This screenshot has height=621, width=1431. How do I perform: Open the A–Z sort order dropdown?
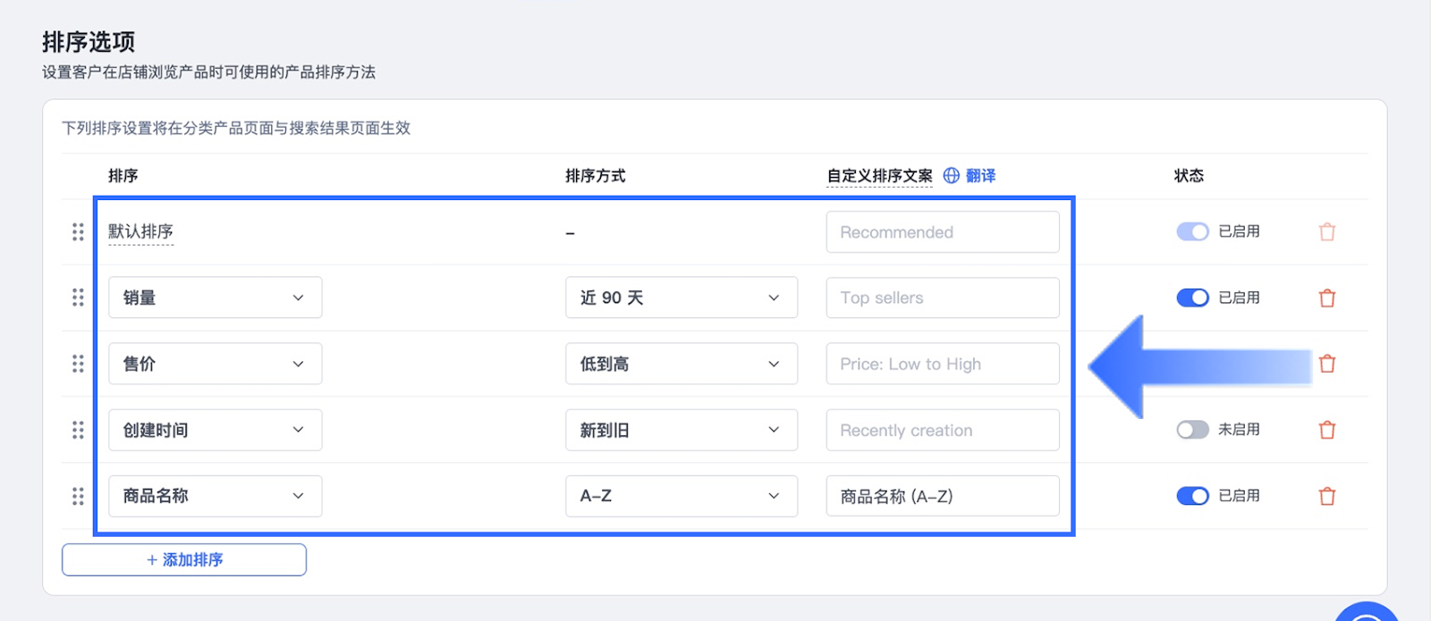point(681,496)
